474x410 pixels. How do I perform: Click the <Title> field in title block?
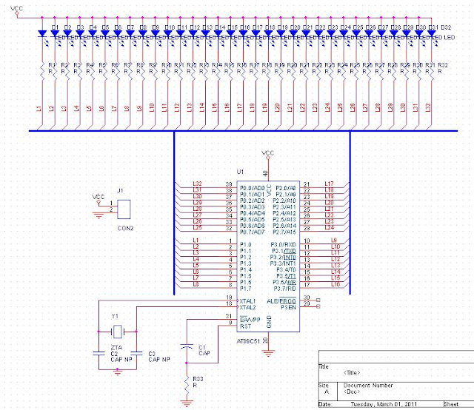point(352,373)
